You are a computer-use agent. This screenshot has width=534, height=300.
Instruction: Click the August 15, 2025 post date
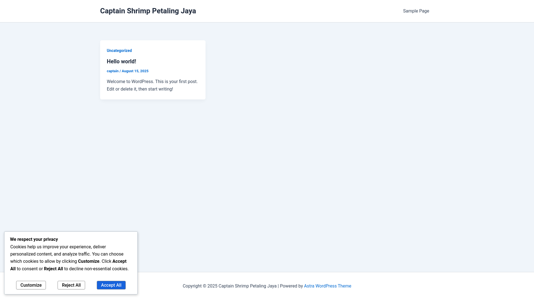(135, 71)
